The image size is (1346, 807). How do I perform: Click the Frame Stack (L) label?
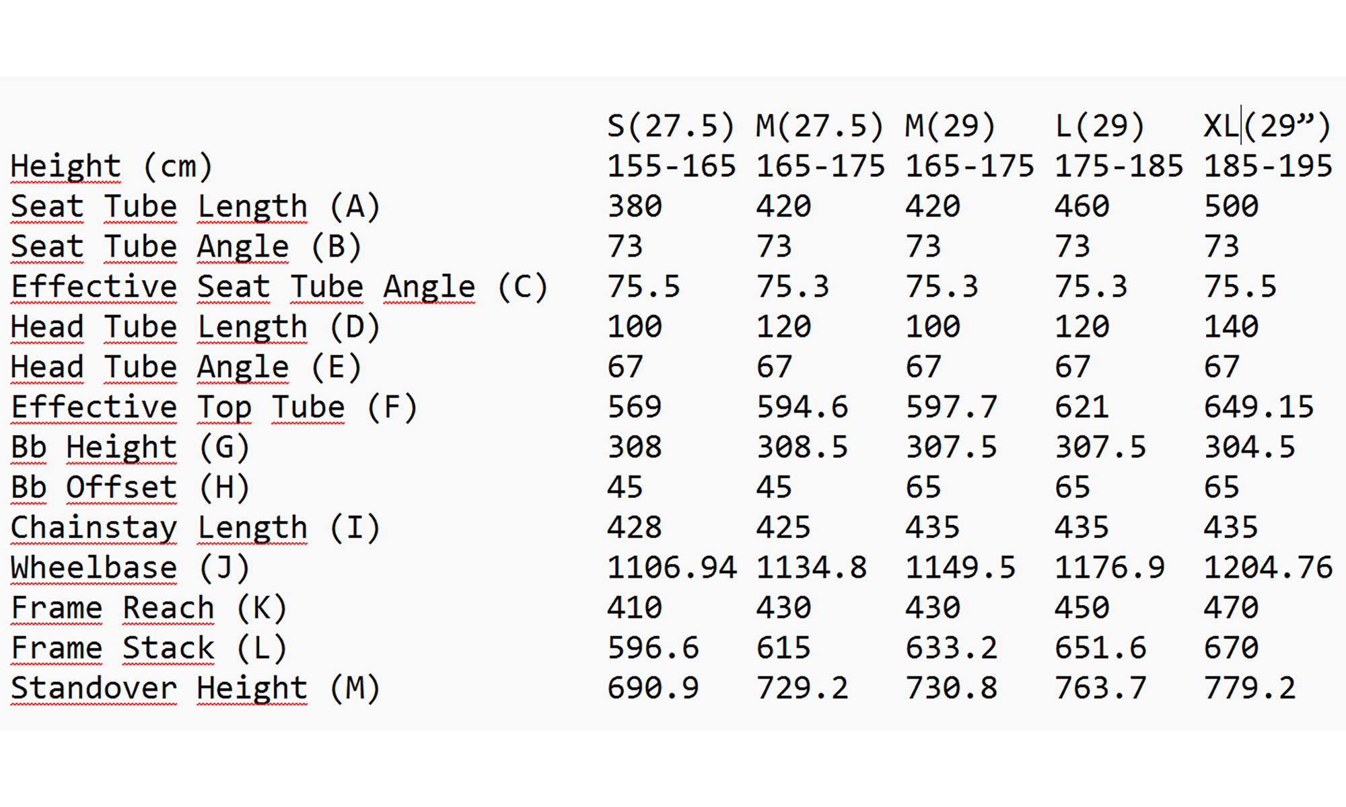(x=149, y=648)
